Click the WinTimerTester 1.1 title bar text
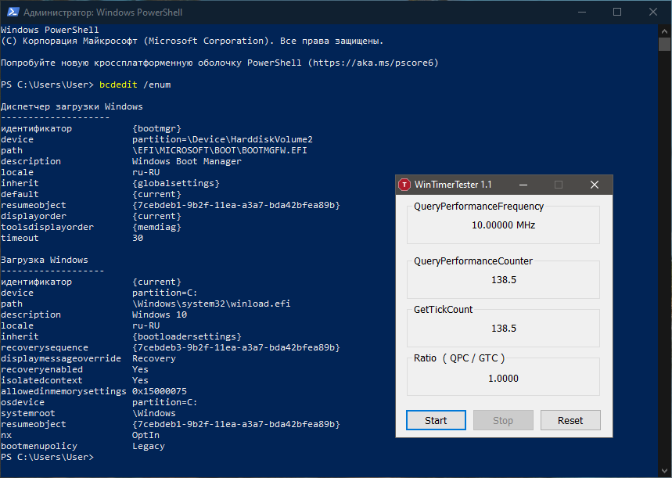Screen dimensions: 672x478 453,185
